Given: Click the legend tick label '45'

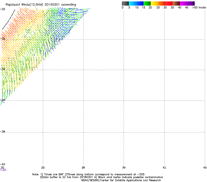Looking at the screenshot, I should point(187,8).
